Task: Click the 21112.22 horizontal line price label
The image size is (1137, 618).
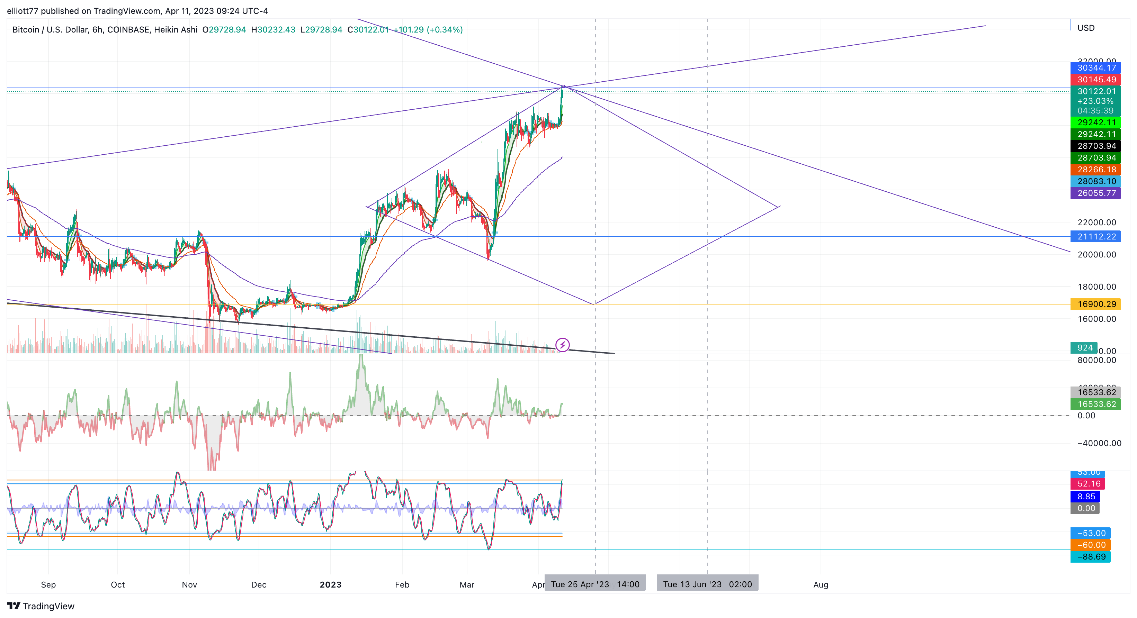Action: [x=1095, y=237]
